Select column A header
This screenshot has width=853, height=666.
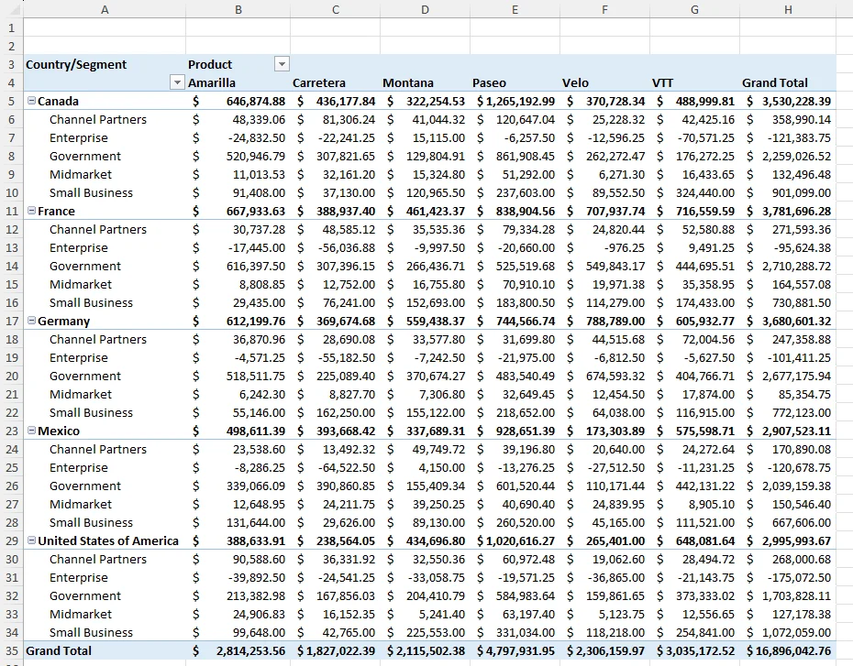pyautogui.click(x=105, y=9)
